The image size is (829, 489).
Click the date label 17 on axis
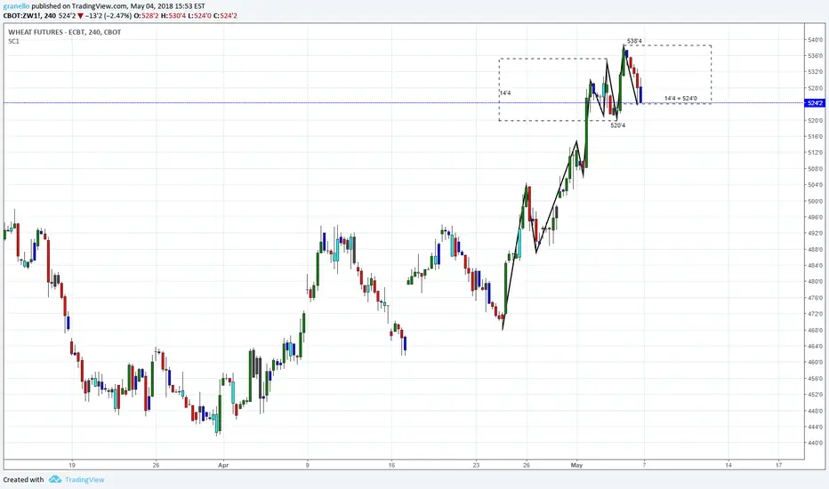[x=779, y=465]
